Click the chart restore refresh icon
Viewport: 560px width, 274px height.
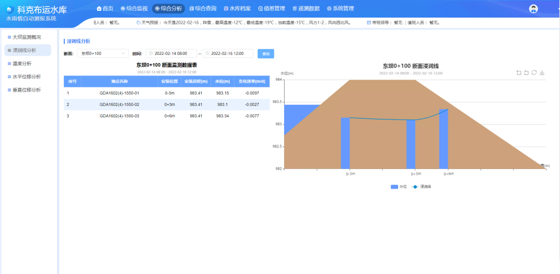coord(534,73)
